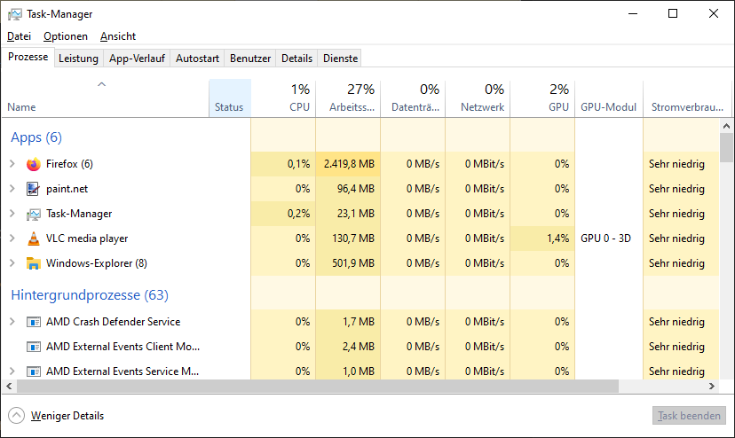Select the Apps (6) group heading
Screen dimensions: 735x438
pos(36,137)
